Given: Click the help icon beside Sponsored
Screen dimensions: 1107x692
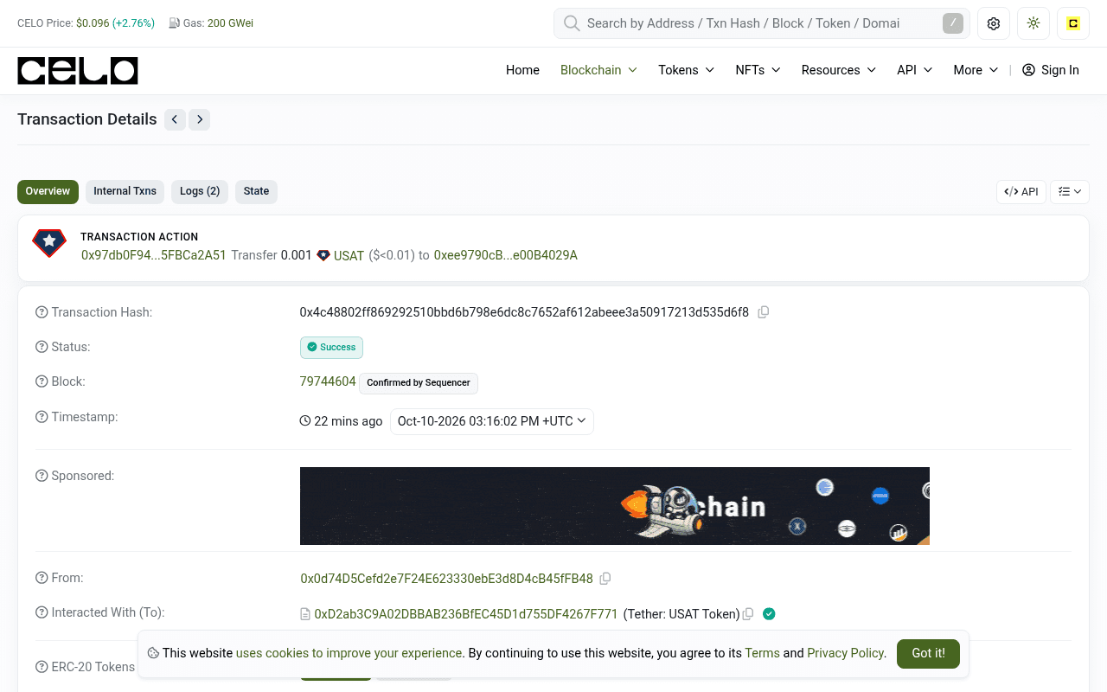Looking at the screenshot, I should pyautogui.click(x=42, y=476).
